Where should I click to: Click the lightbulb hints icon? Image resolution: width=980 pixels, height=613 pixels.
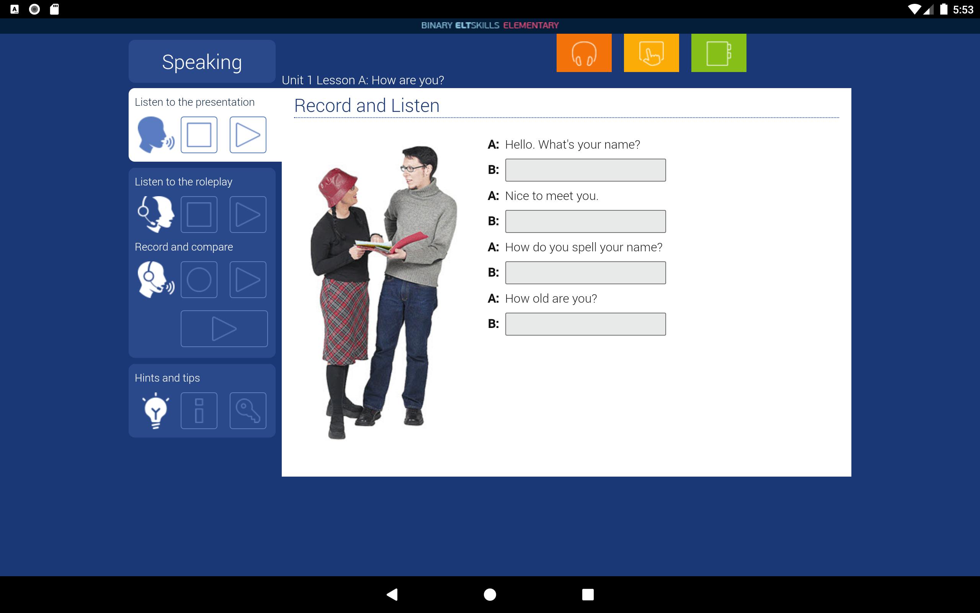(x=155, y=410)
